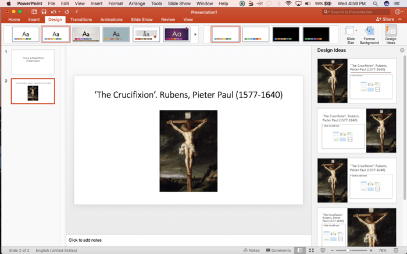Viewport: 407px width, 254px height.
Task: Expand more themes arrow
Action: (195, 34)
